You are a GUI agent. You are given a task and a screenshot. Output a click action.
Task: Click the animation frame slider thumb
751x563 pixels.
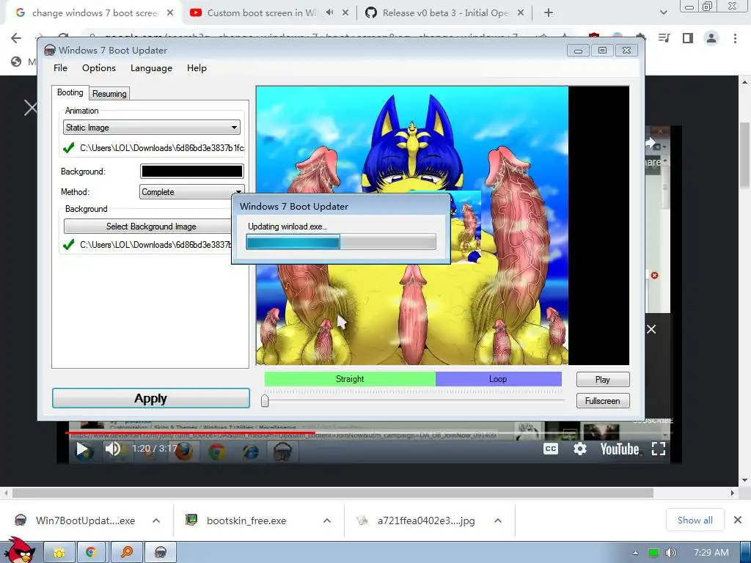[265, 401]
